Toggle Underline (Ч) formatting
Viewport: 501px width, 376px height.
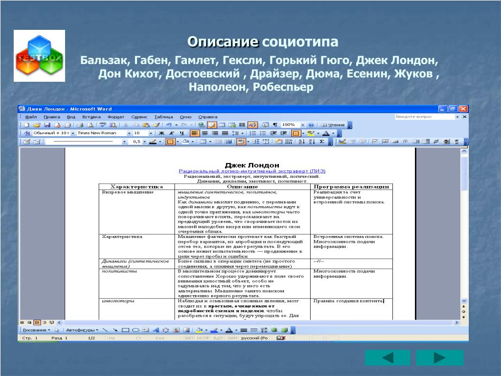[182, 133]
